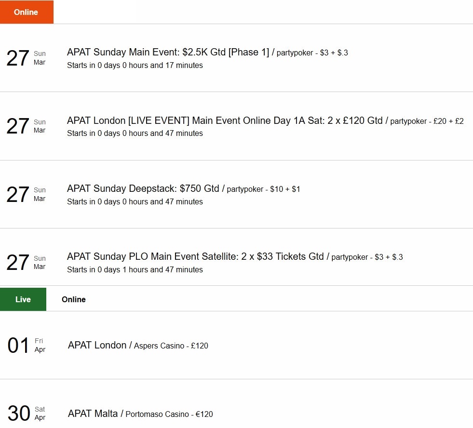Click the 01 Fri Apr date block

[x=27, y=345]
